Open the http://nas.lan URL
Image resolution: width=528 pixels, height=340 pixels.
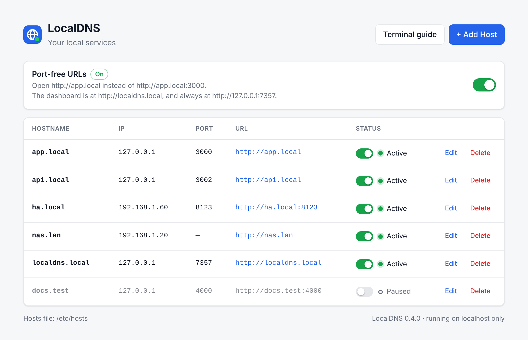[264, 235]
